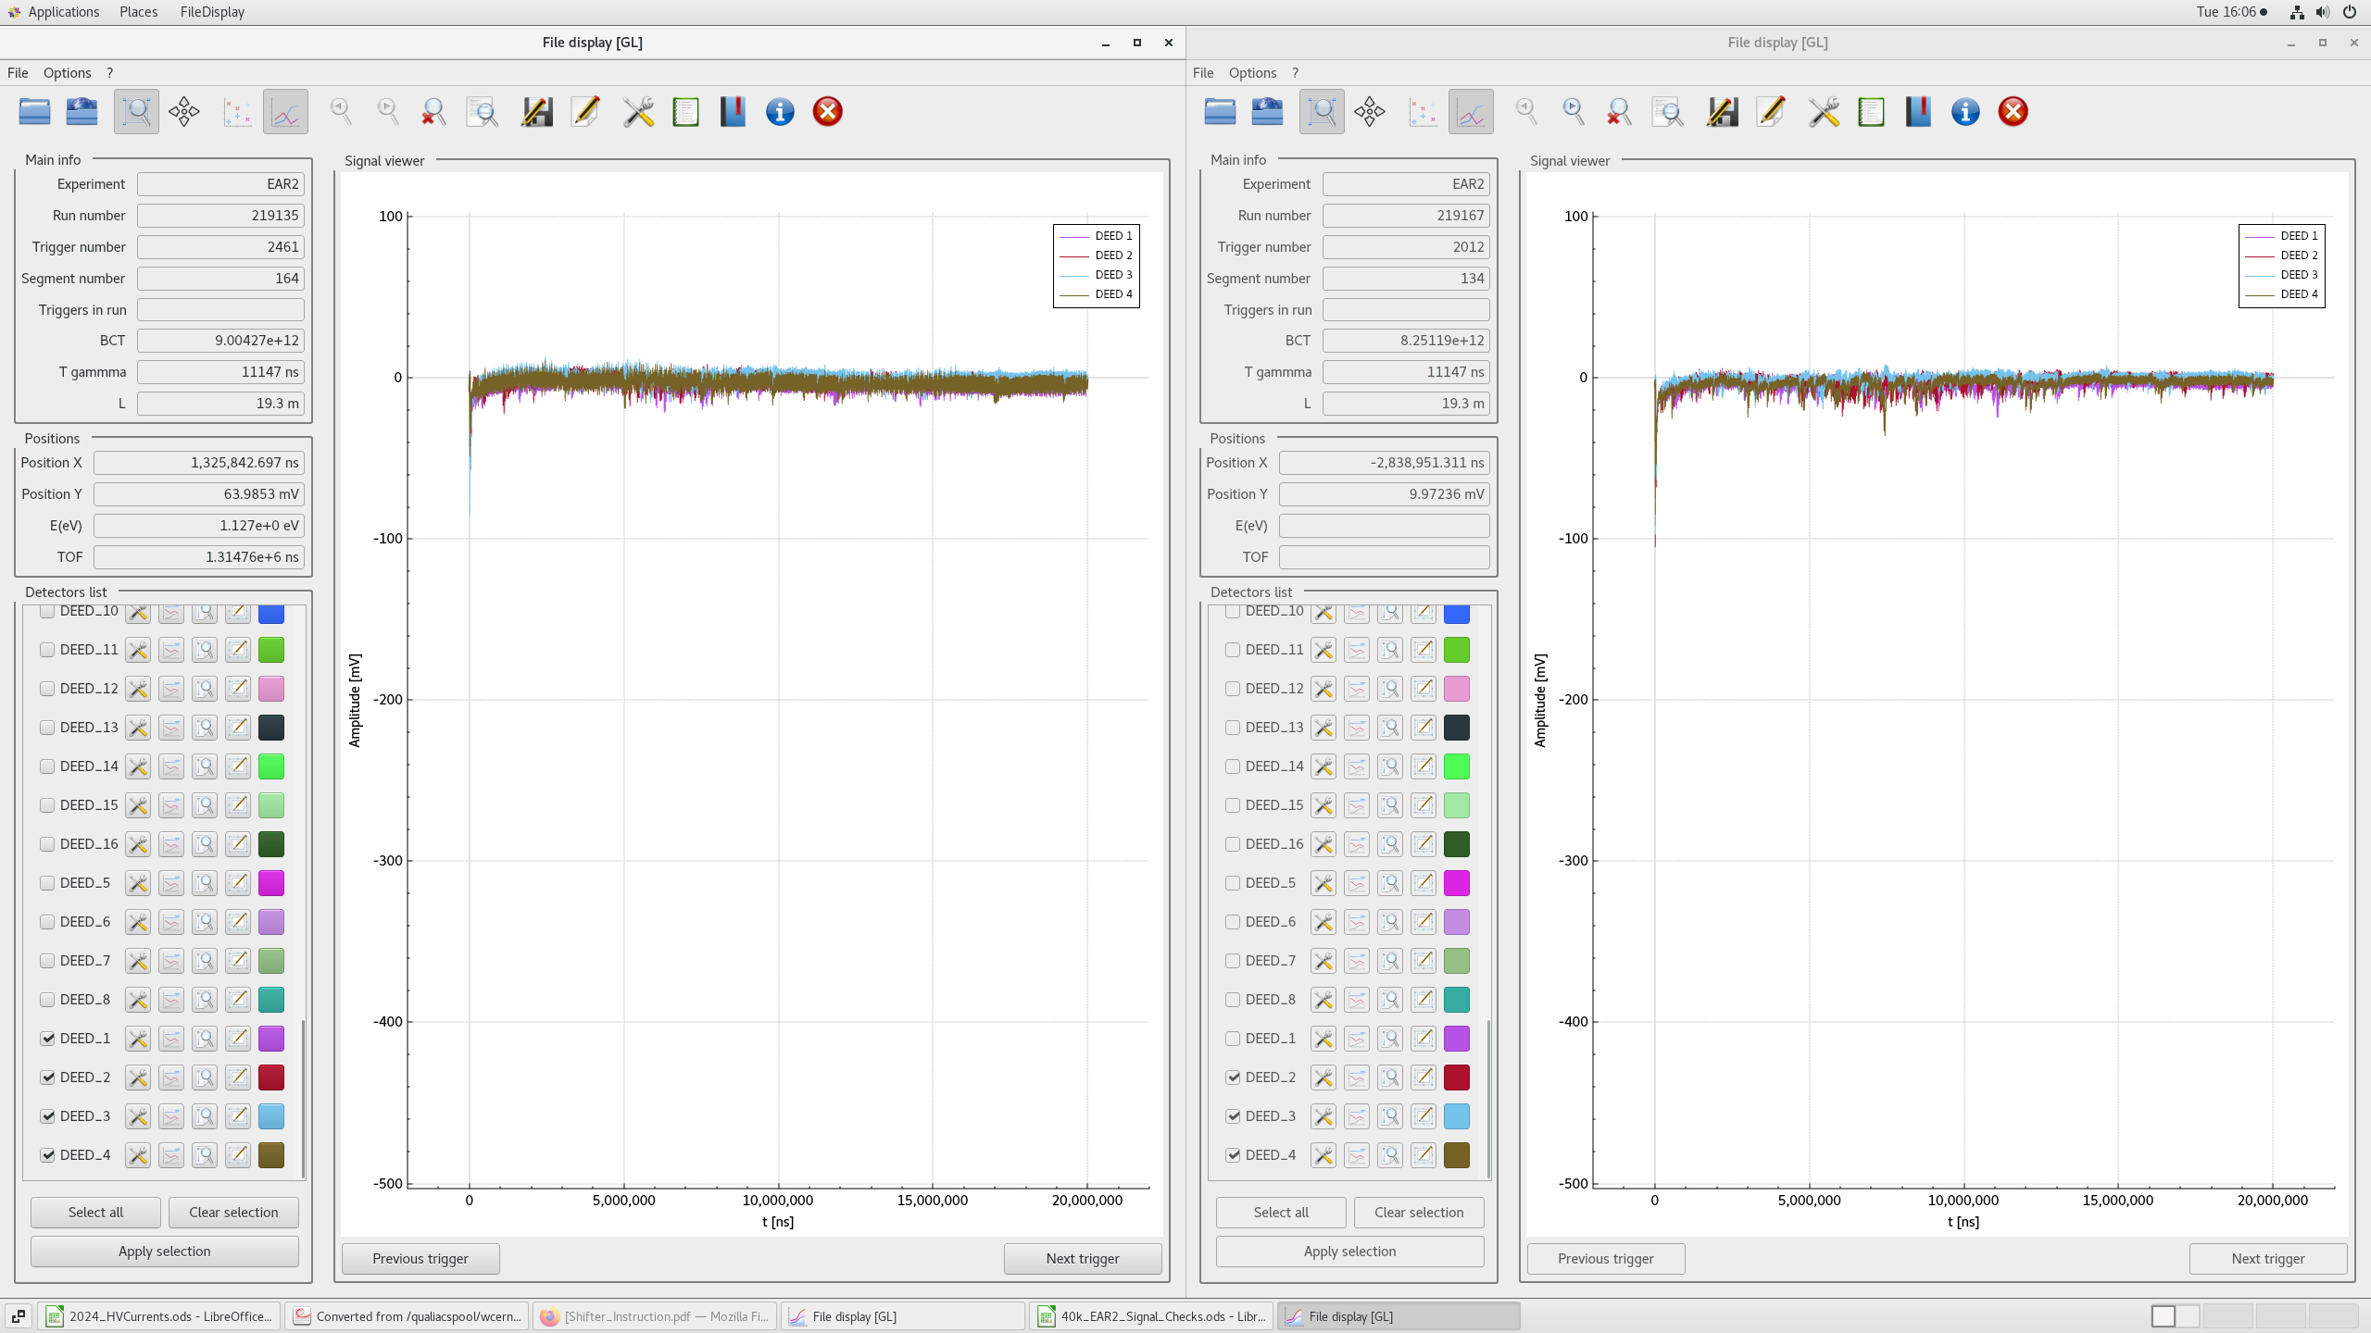Switch to scatter points plot mode, left window
Viewport: 2371px width, 1333px height.
(237, 111)
